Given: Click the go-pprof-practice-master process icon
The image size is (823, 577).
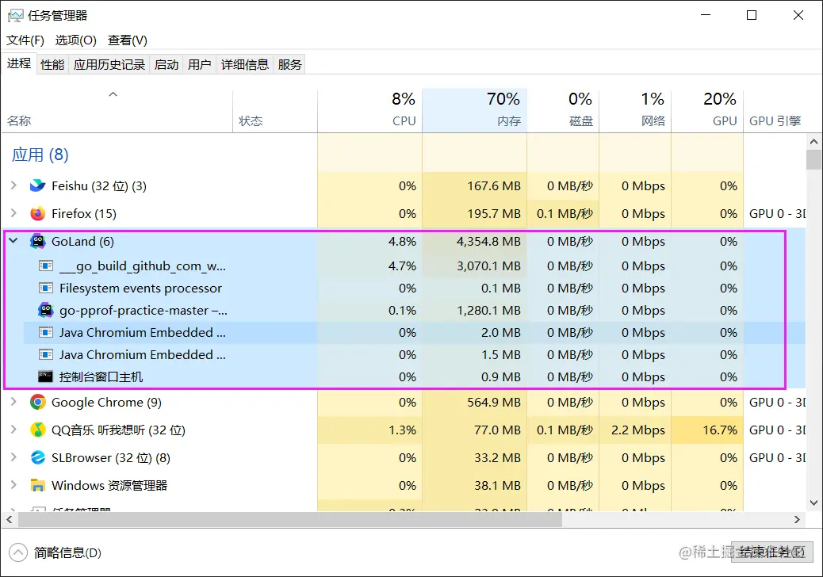Looking at the screenshot, I should click(x=45, y=311).
